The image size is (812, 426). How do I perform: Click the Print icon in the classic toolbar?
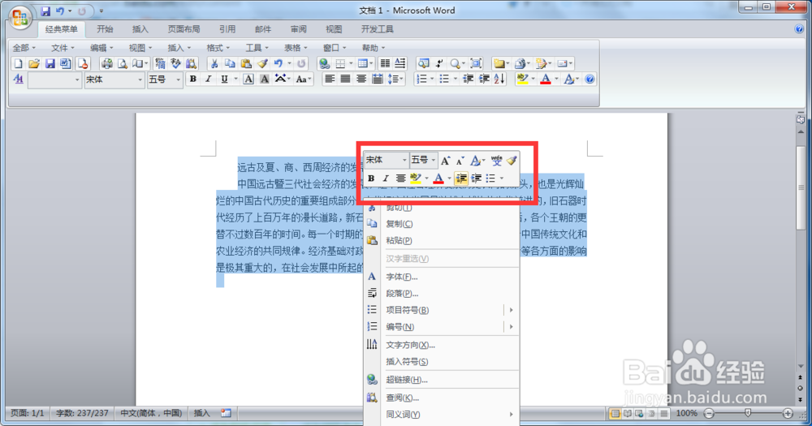[x=106, y=63]
